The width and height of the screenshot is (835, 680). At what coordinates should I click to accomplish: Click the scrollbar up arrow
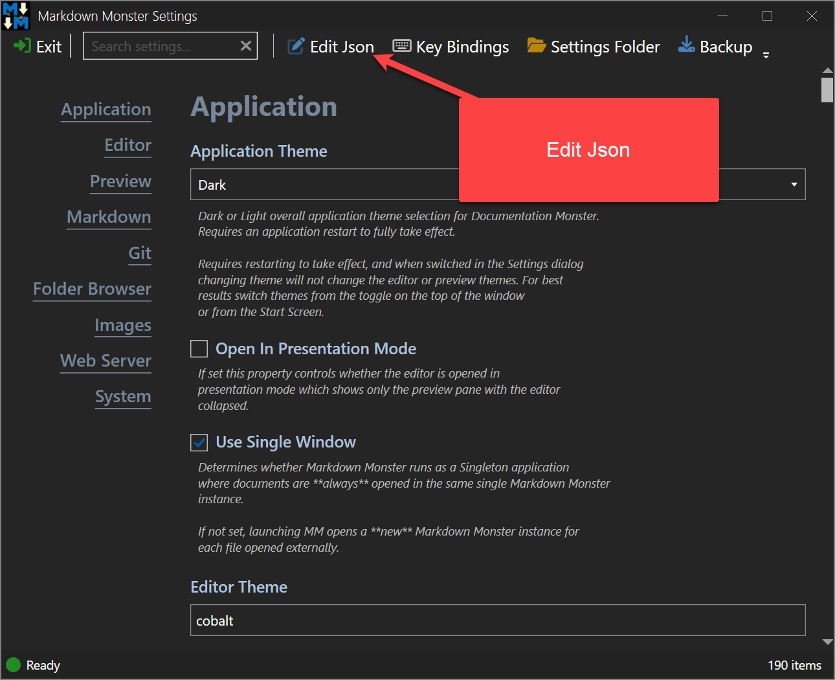tap(827, 71)
